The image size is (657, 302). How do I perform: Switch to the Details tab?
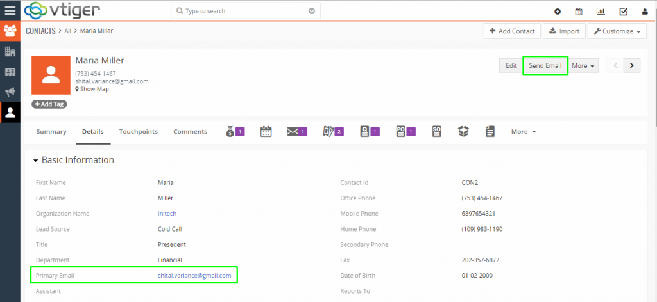pyautogui.click(x=93, y=132)
